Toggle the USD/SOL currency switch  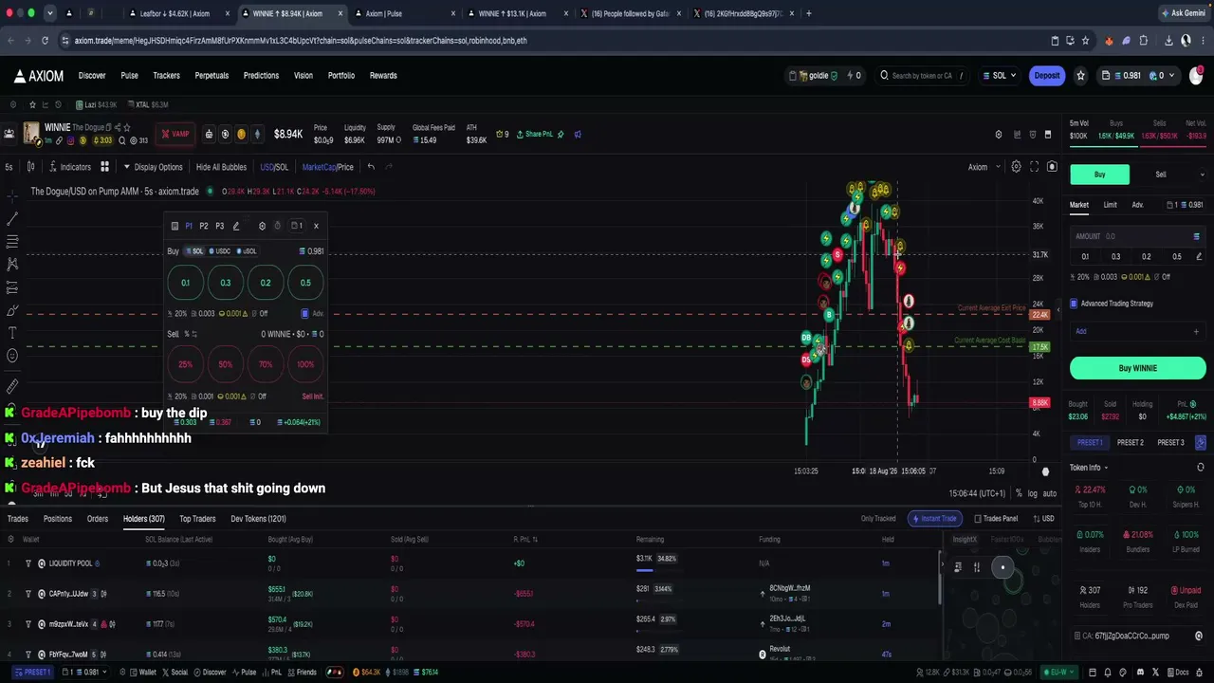(274, 167)
